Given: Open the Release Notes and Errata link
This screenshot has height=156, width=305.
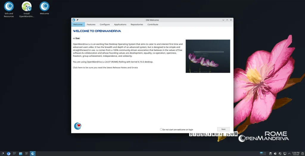Looking at the screenshot, I should click(x=105, y=67).
